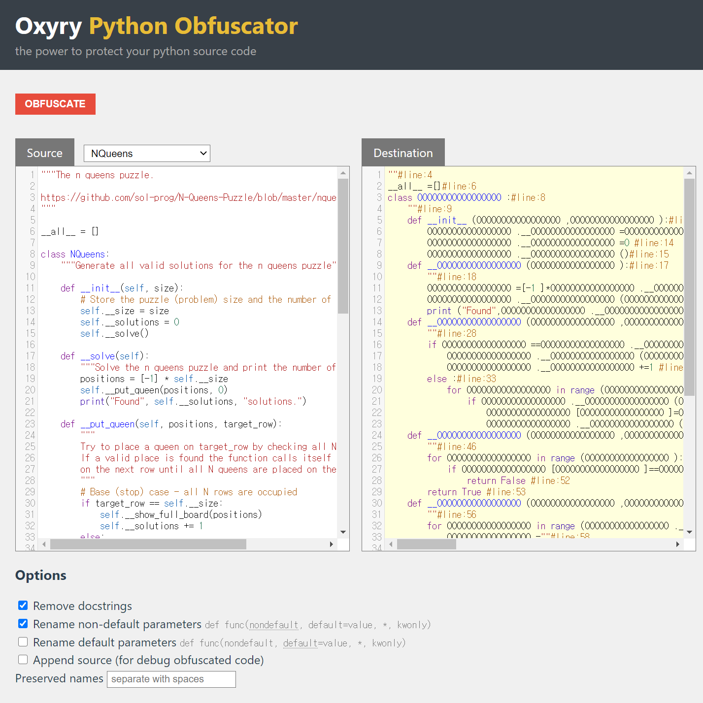Click 'self.__solutions = 0' line in Source

coord(130,322)
